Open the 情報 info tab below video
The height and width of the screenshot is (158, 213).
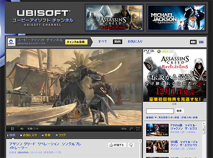coord(12,135)
